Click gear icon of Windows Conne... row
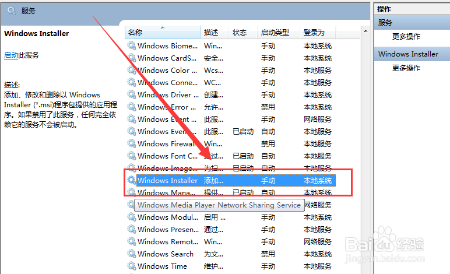Image resolution: width=450 pixels, height=274 pixels. pyautogui.click(x=132, y=82)
